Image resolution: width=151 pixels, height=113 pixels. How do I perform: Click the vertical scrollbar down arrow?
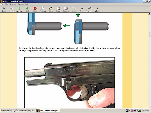pyautogui.click(x=149, y=107)
